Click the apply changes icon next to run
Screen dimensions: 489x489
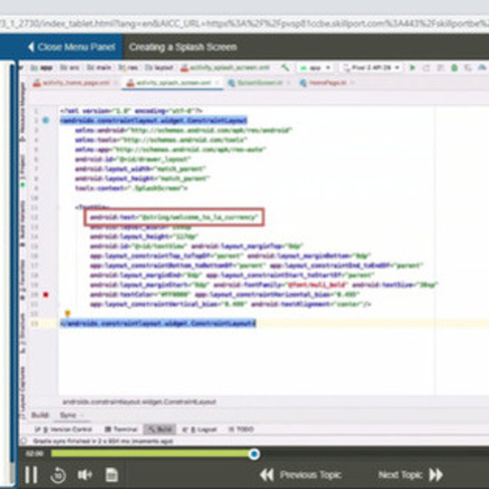tap(426, 68)
